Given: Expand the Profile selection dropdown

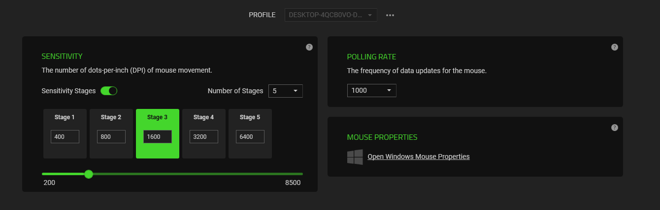Looking at the screenshot, I should click(x=330, y=15).
